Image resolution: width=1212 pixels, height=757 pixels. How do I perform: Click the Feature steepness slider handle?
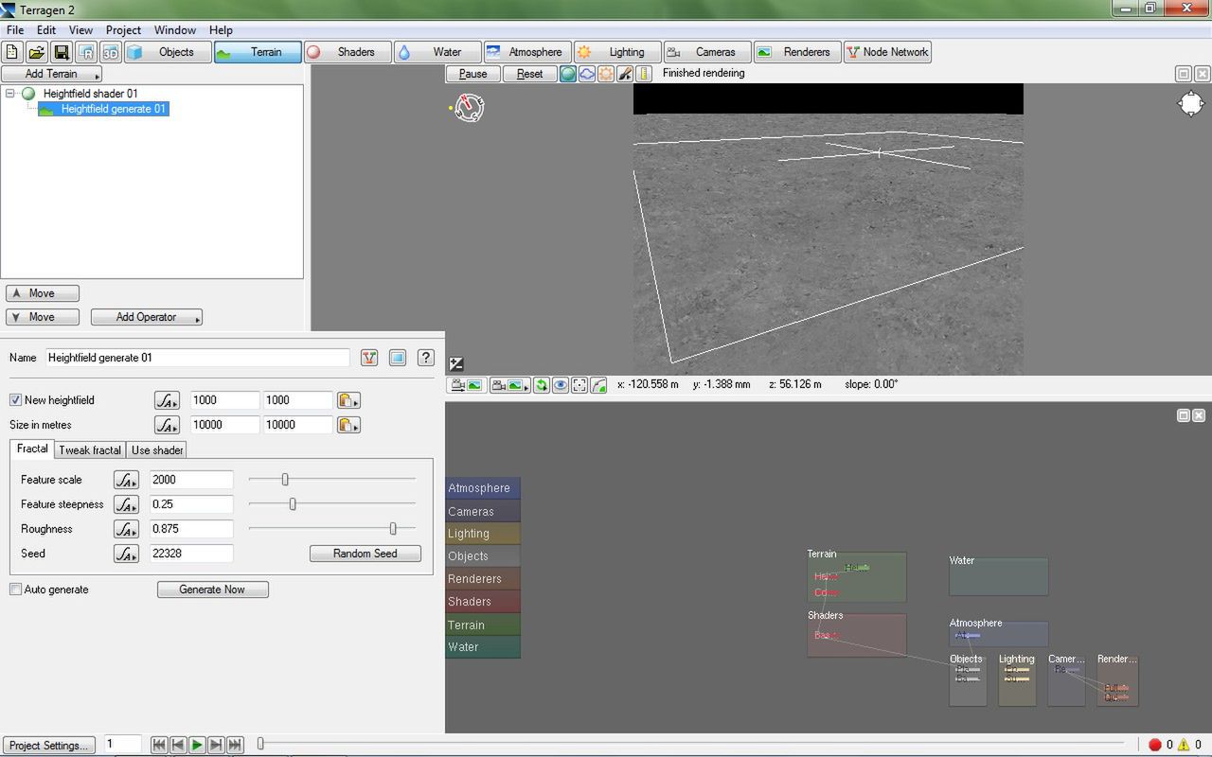[x=293, y=504]
